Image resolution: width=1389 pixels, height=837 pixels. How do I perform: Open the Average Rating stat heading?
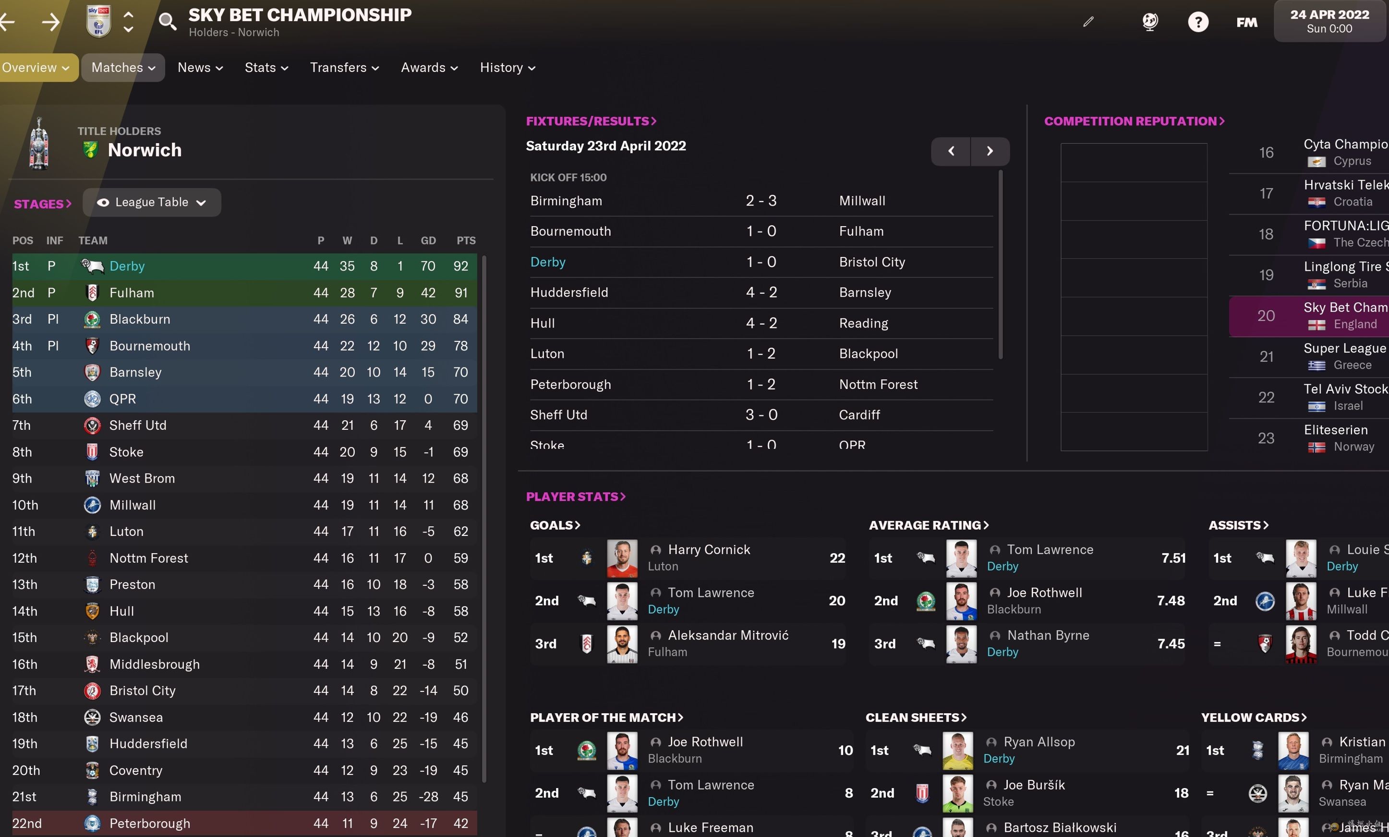tap(929, 525)
